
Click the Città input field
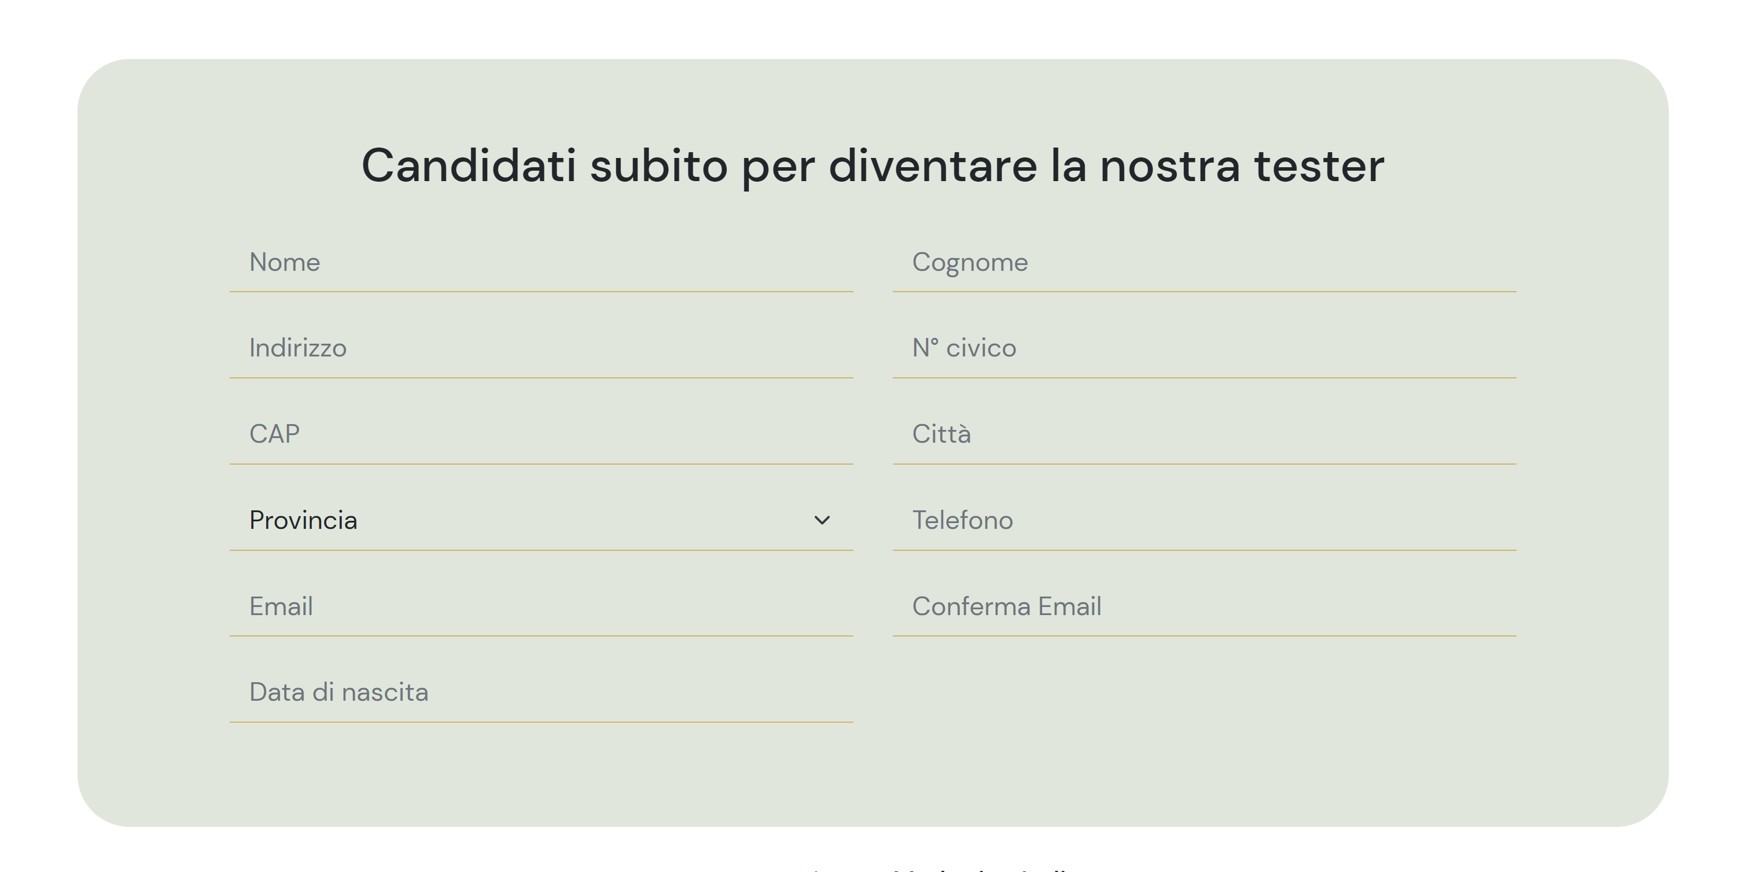coord(1204,435)
